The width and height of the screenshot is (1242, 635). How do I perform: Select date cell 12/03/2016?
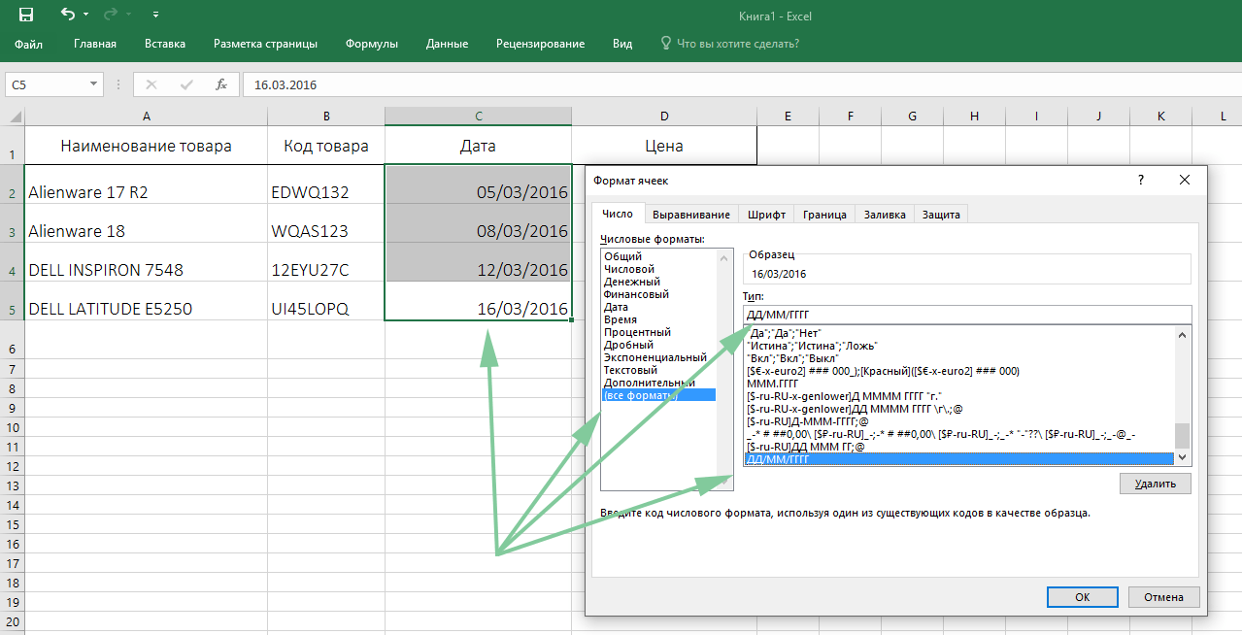(478, 262)
